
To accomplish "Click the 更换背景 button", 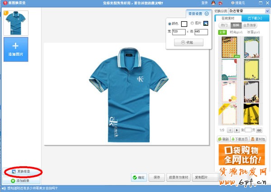I will [22, 172].
